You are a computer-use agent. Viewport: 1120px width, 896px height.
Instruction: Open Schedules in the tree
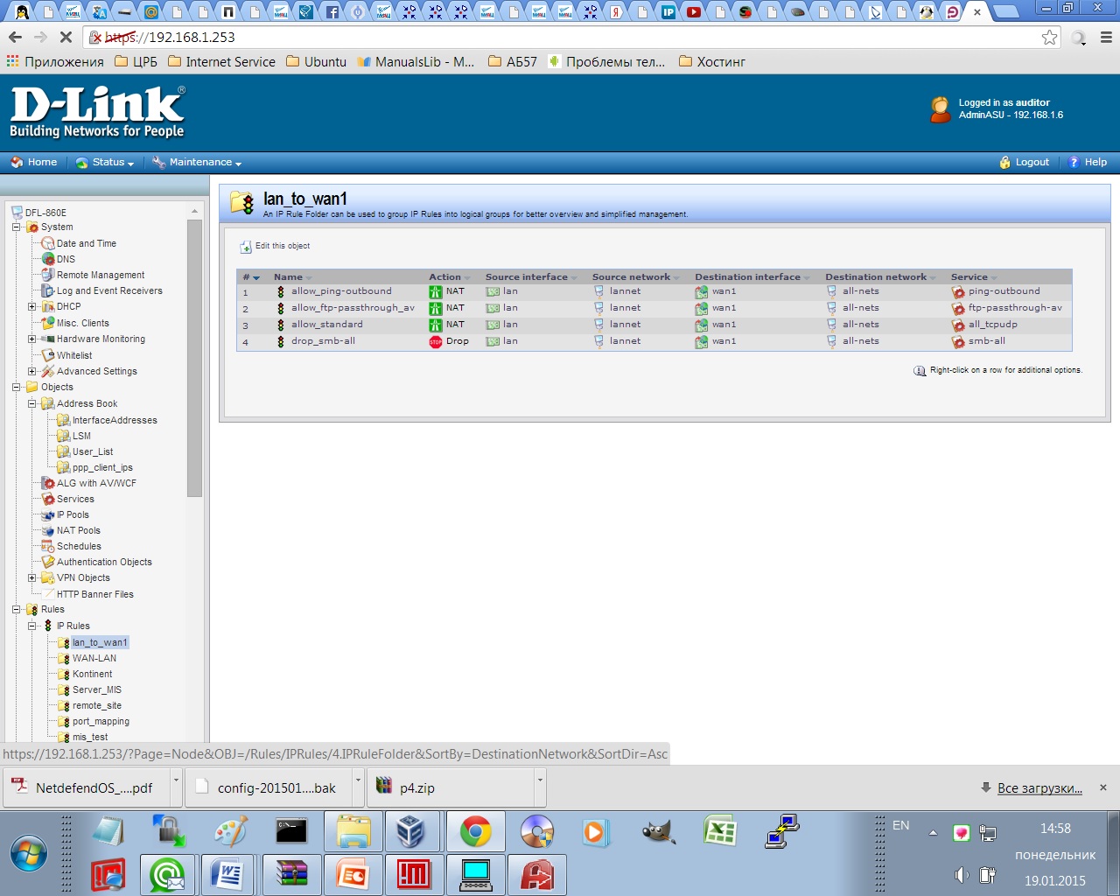79,546
